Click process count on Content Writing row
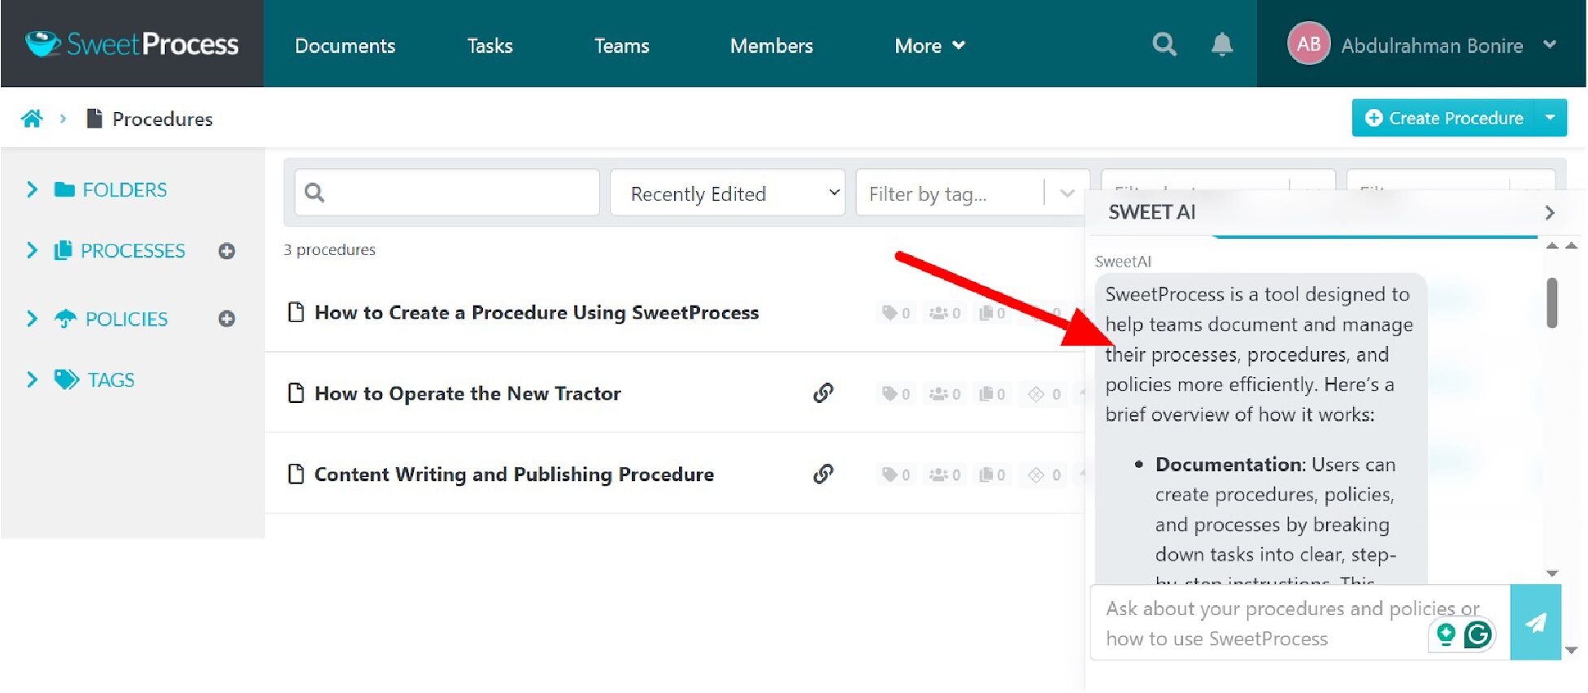1588x693 pixels. (x=992, y=474)
